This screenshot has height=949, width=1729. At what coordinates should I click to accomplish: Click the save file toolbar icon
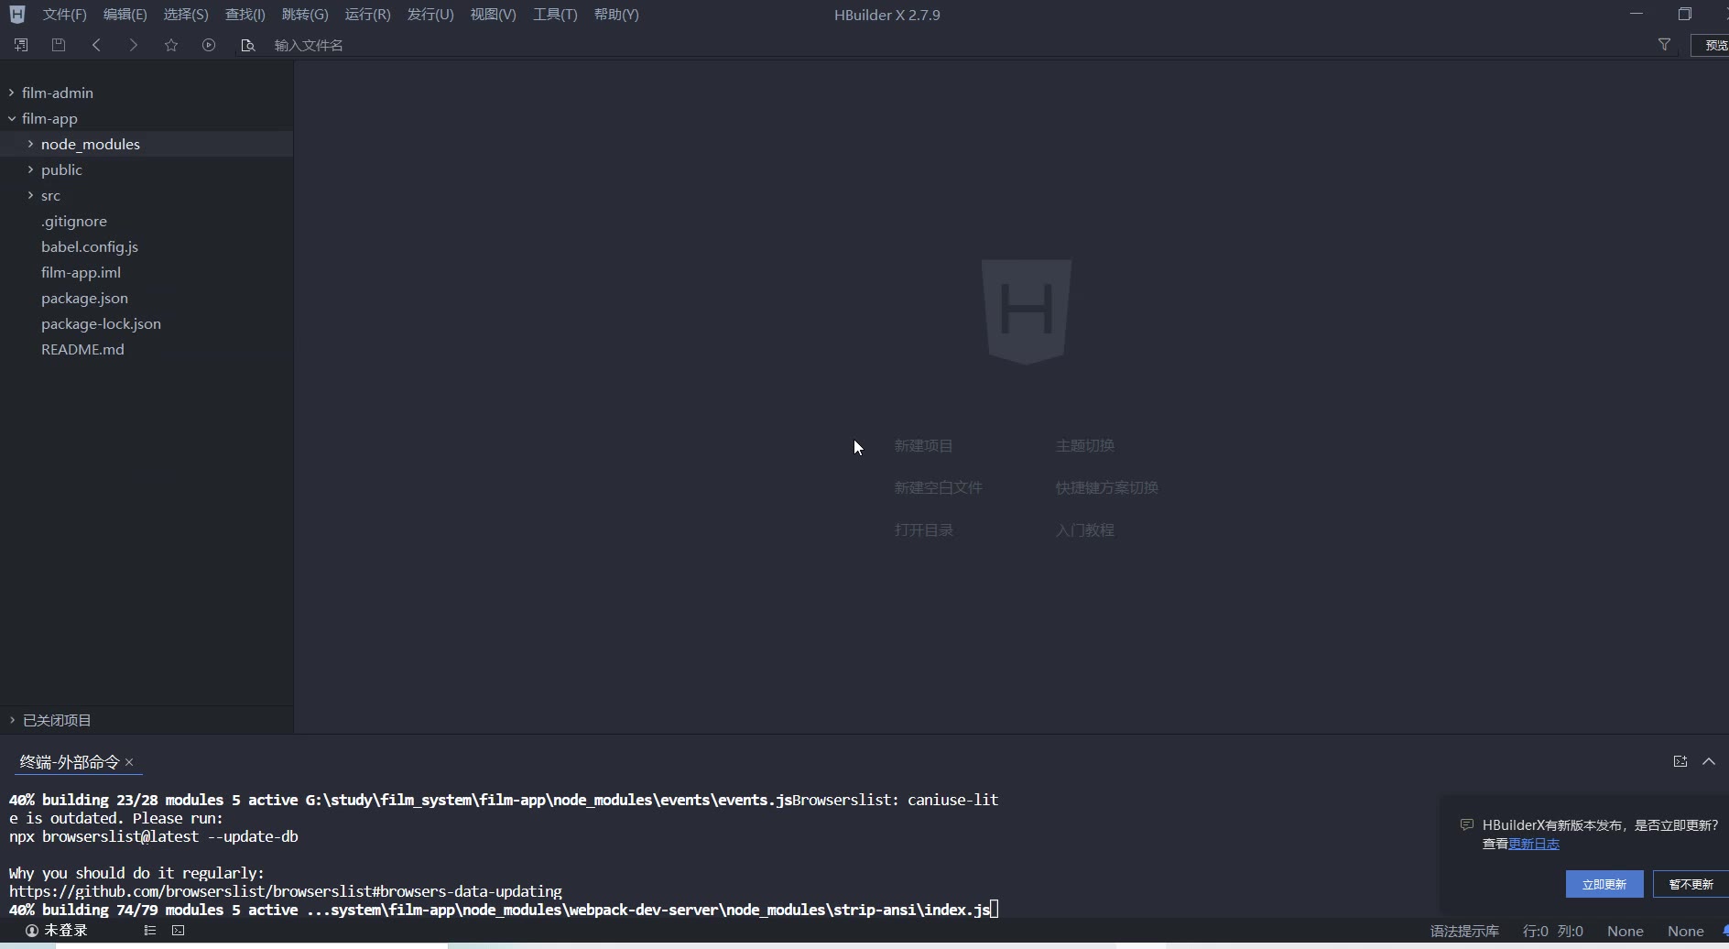59,45
